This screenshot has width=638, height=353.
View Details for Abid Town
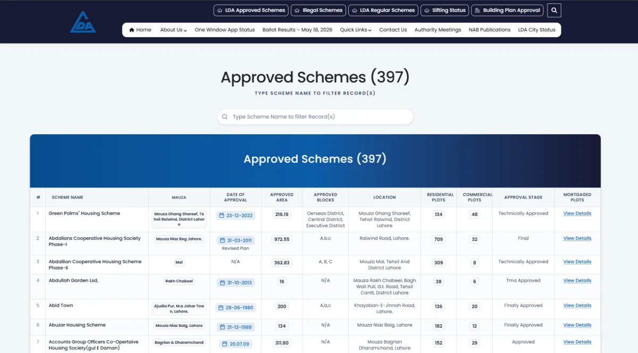(577, 305)
